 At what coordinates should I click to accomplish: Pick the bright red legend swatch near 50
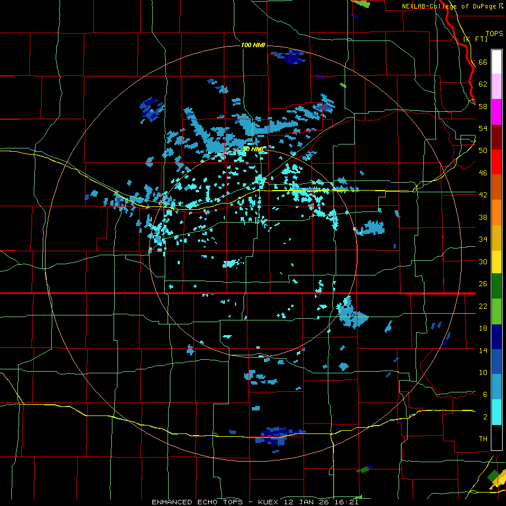(x=496, y=162)
